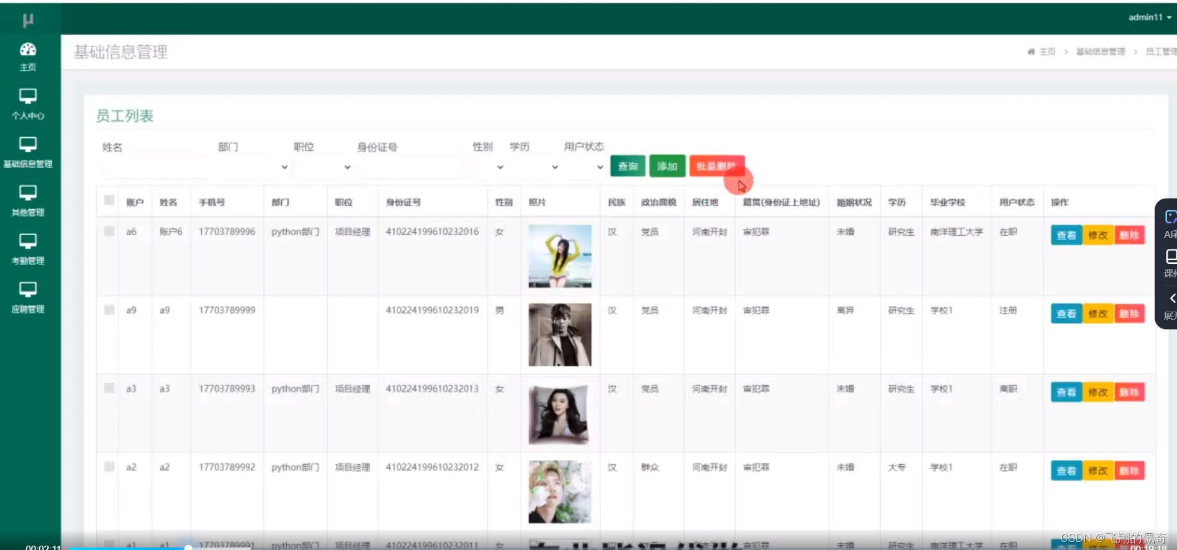Click the home icon in the breadcrumb
Viewport: 1177px width, 550px height.
click(1031, 52)
